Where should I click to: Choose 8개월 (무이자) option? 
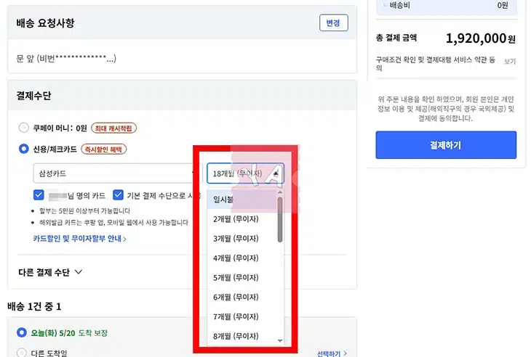[x=242, y=336]
